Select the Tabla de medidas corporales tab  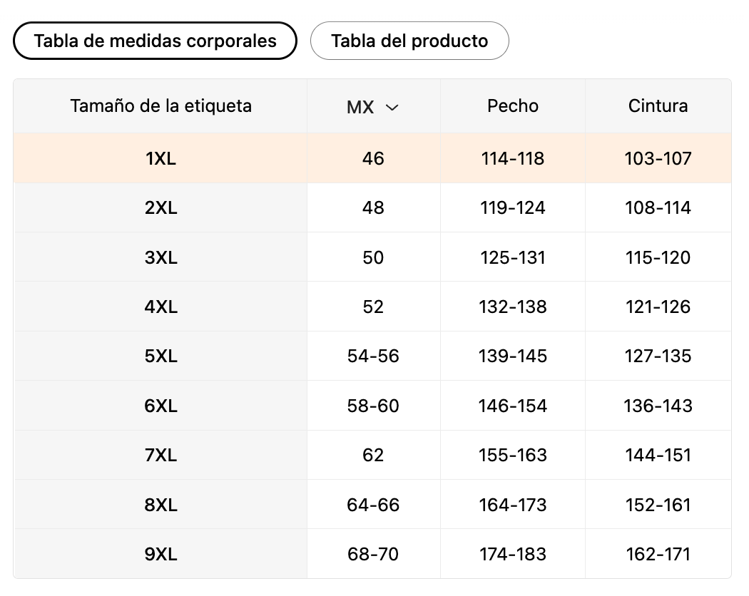(155, 41)
